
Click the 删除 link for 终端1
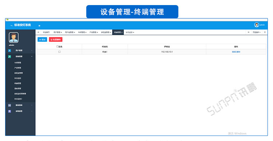pyautogui.click(x=238, y=52)
